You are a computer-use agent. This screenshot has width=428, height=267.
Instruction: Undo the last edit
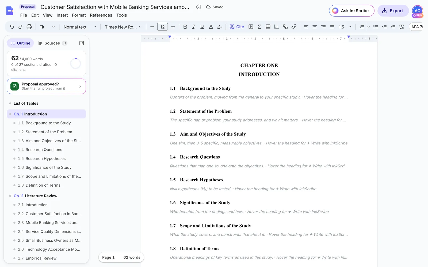pyautogui.click(x=12, y=27)
